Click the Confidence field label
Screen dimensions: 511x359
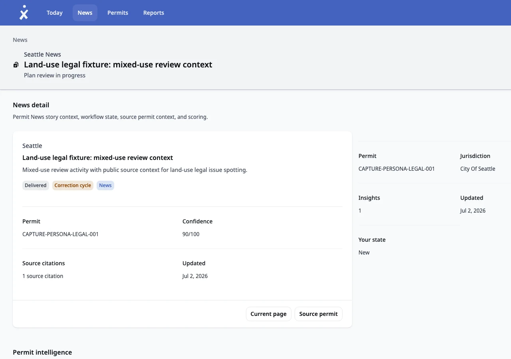pos(198,221)
